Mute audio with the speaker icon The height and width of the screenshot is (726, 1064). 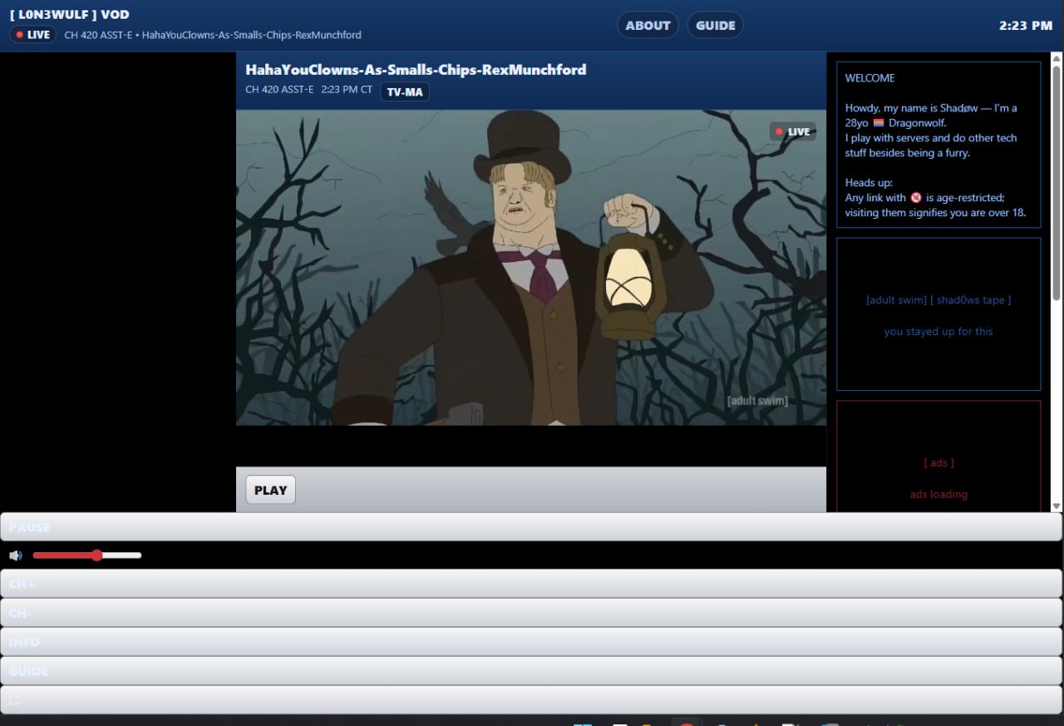click(x=15, y=556)
